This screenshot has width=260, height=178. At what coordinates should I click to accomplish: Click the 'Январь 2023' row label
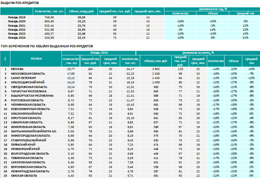[17, 34]
